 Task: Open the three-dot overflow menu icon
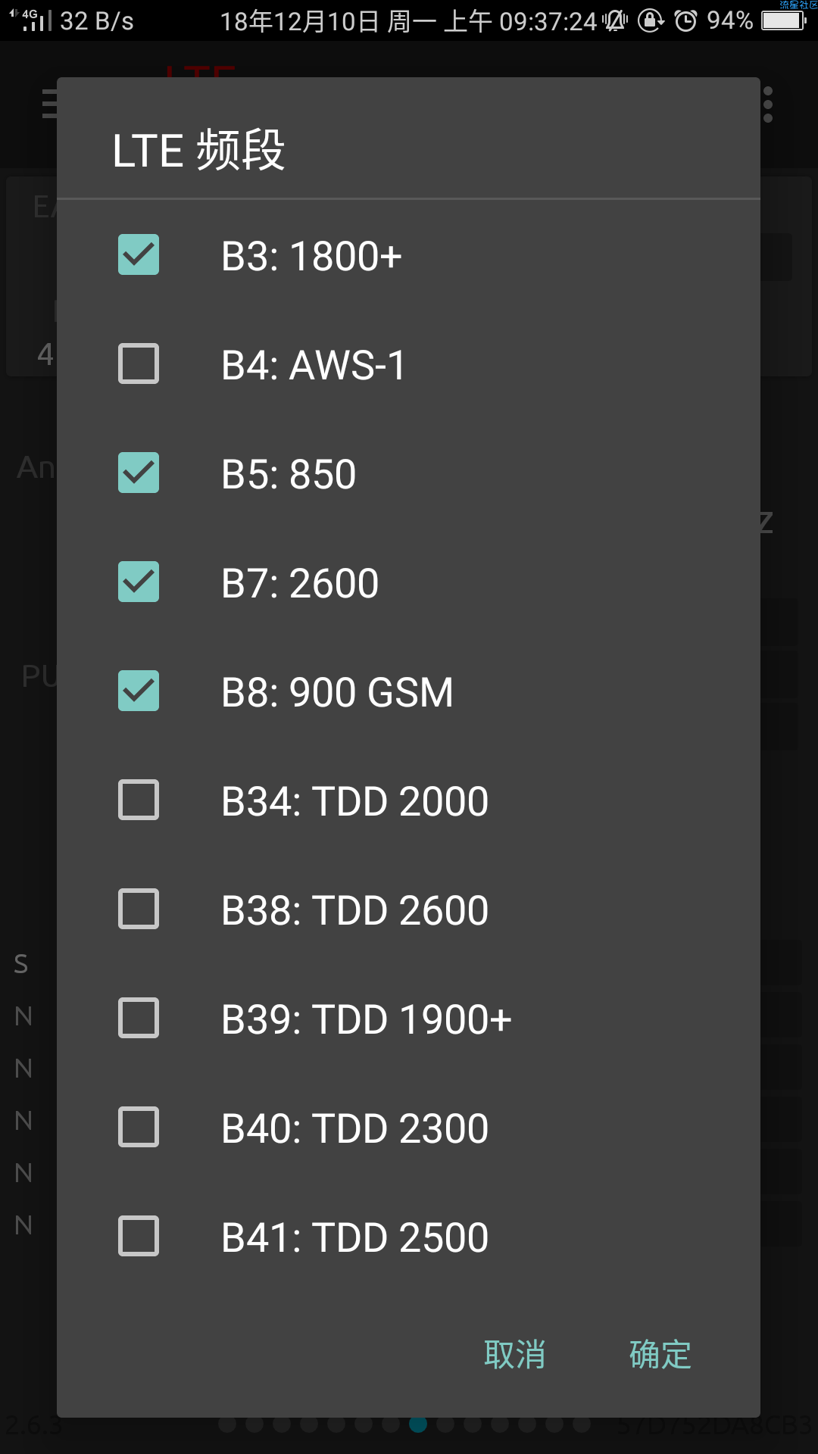pos(768,105)
